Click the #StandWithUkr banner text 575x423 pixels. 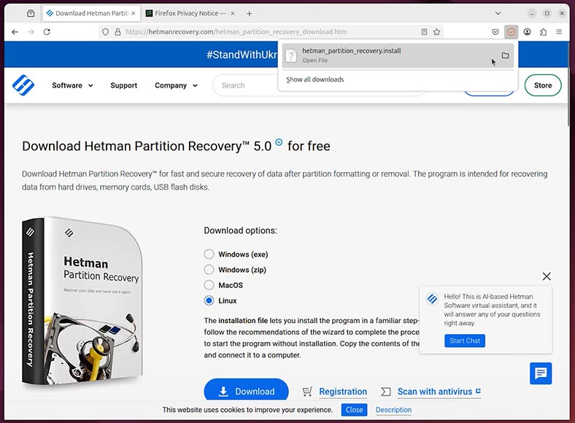242,55
